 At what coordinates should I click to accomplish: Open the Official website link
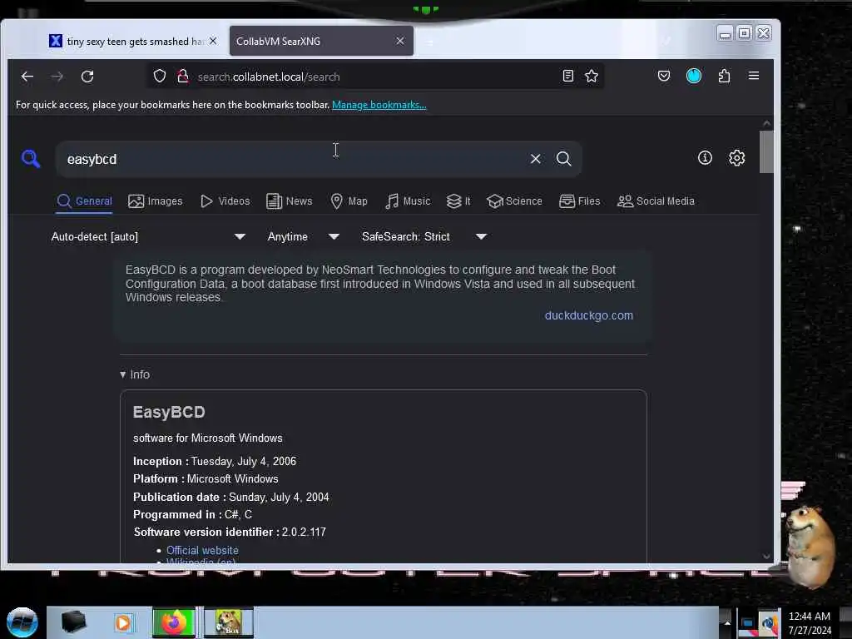coord(202,550)
